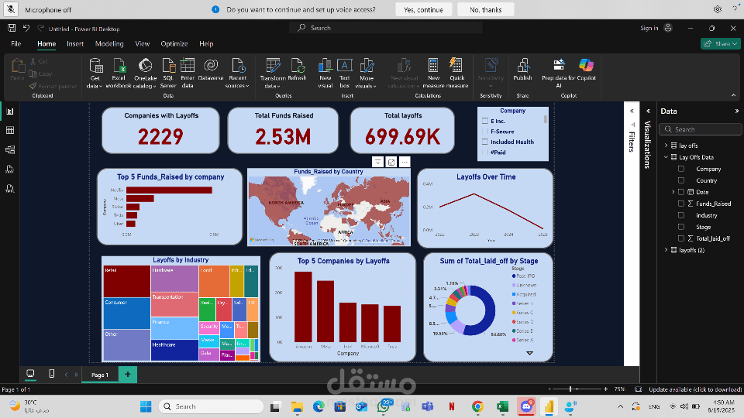Check the Included Health slicer option
Viewport: 744px width, 418px height.
point(485,142)
